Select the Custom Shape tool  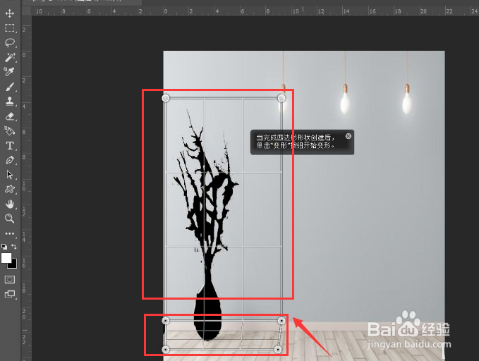point(9,190)
